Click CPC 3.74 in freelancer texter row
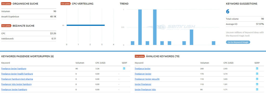 pyautogui.click(x=225, y=74)
